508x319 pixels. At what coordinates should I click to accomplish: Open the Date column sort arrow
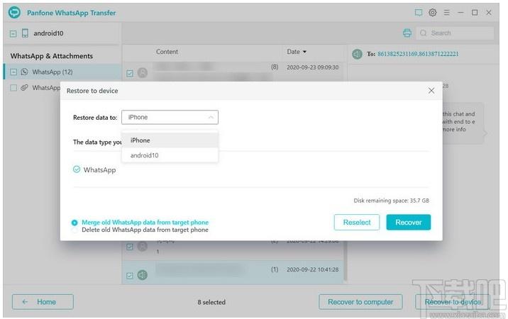pos(304,52)
